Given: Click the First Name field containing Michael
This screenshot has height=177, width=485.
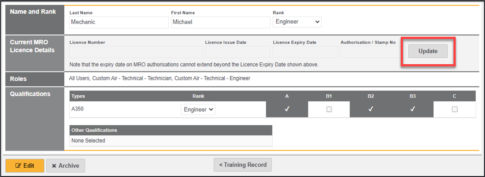Looking at the screenshot, I should tap(221, 22).
